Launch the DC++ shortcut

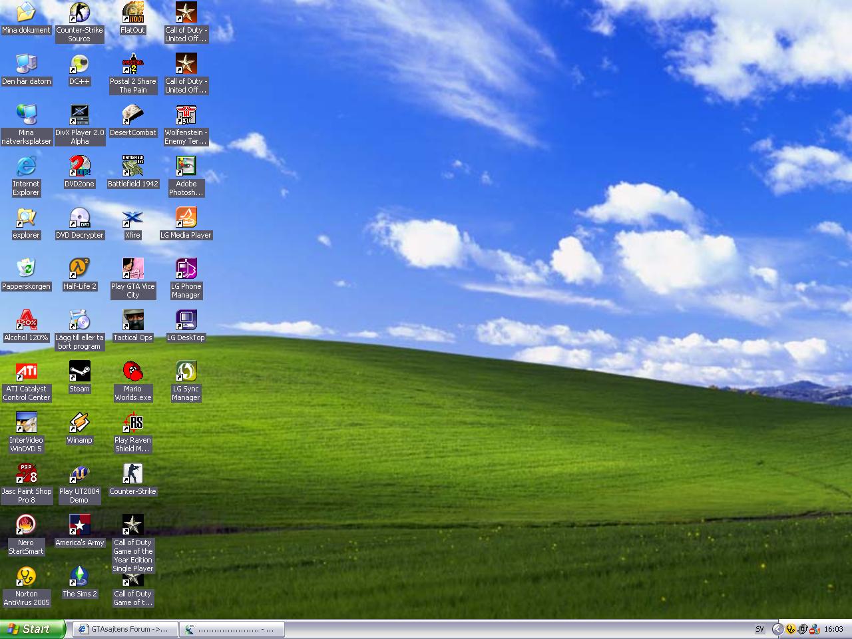[x=79, y=63]
